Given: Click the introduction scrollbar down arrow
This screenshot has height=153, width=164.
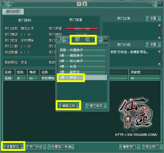Looking at the screenshot, I should [159, 64].
